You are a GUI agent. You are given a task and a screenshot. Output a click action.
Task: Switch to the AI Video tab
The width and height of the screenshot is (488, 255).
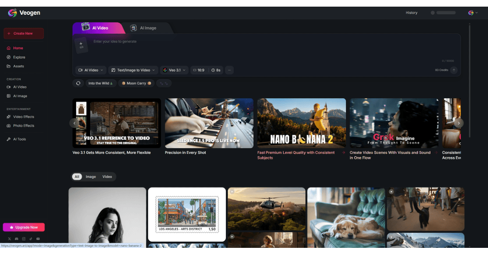[98, 28]
